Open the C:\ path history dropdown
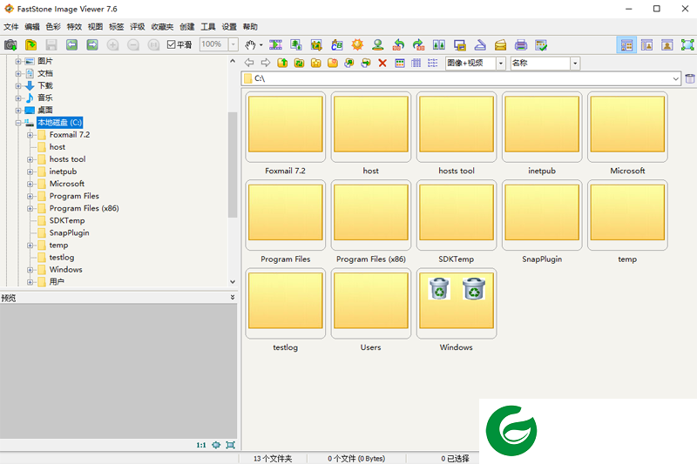 676,78
